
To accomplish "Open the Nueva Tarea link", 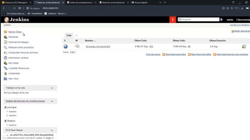I will 15,32.
